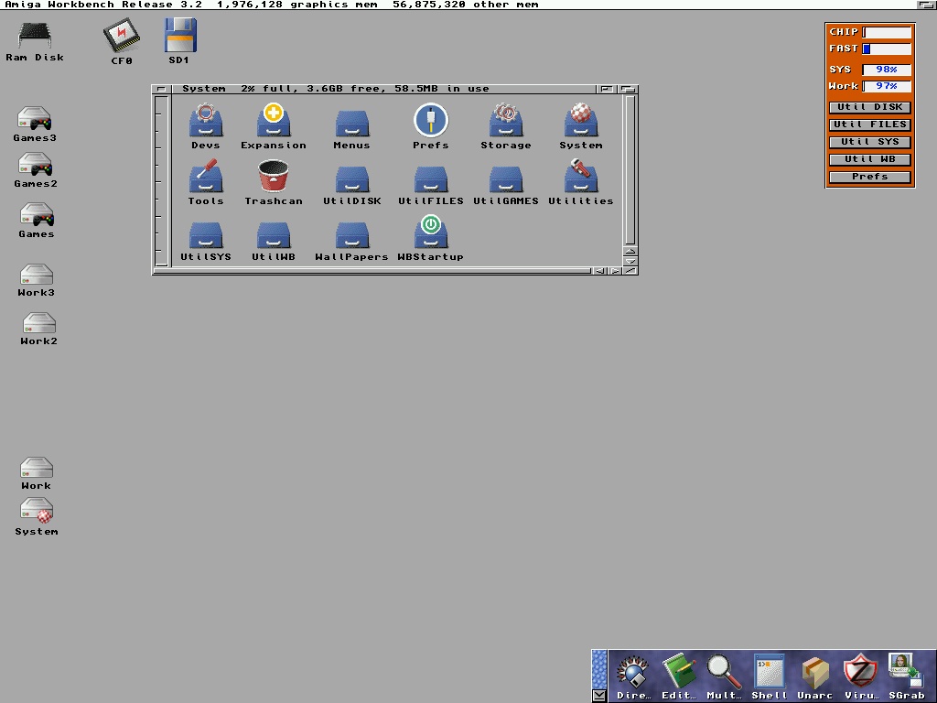Click the scroll up arrow in System window

[x=630, y=251]
